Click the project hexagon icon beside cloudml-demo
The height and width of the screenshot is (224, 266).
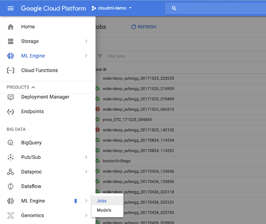point(94,8)
